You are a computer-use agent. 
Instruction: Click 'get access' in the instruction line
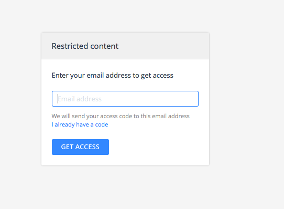[x=157, y=76]
